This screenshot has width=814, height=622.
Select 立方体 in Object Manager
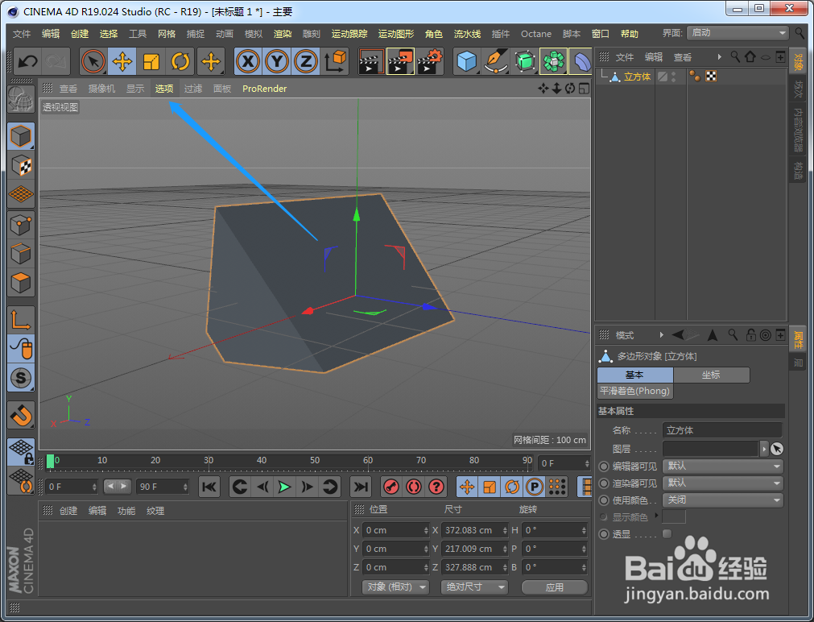click(x=637, y=77)
